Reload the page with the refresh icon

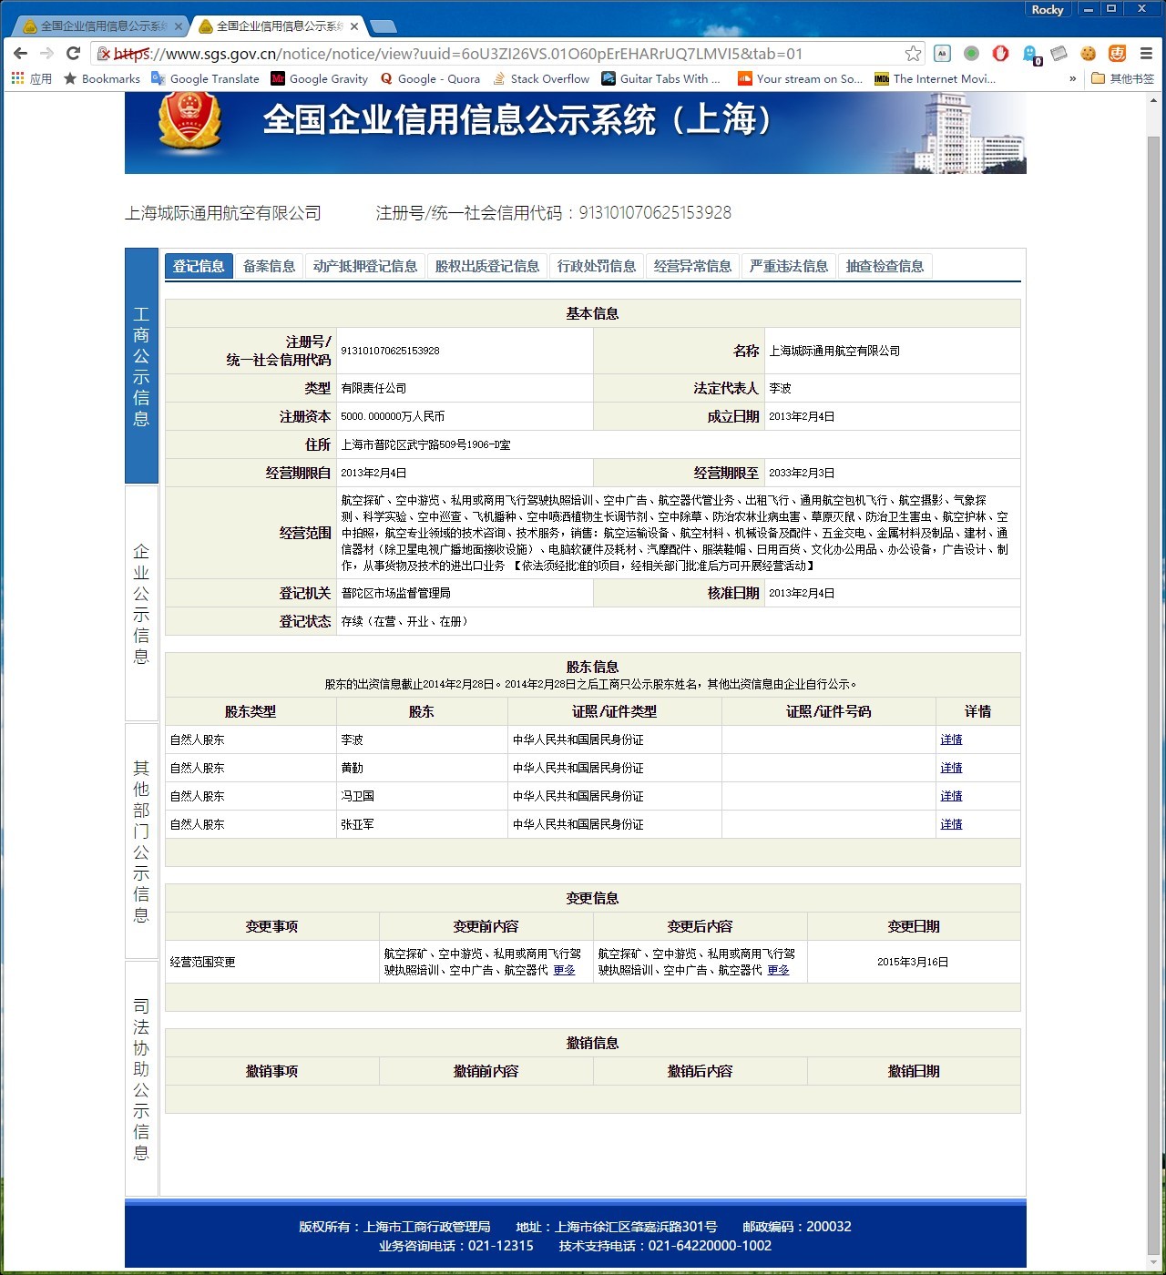pyautogui.click(x=74, y=54)
